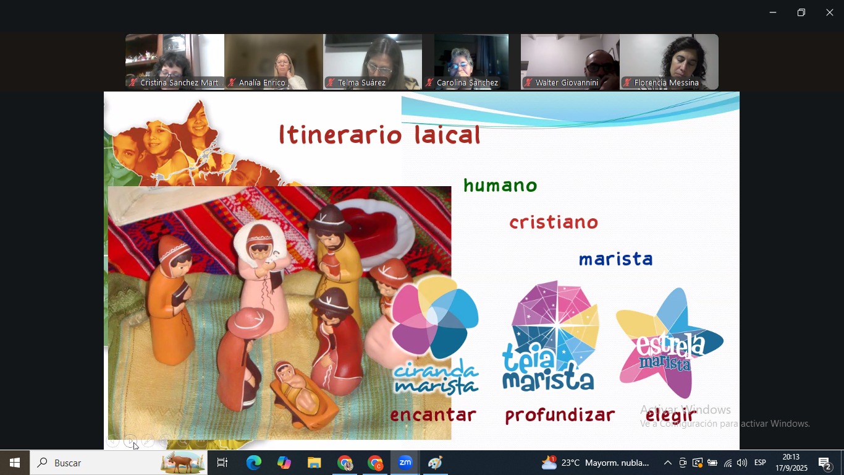
Task: Select Telma Suárez's video thumbnail
Action: pos(373,62)
